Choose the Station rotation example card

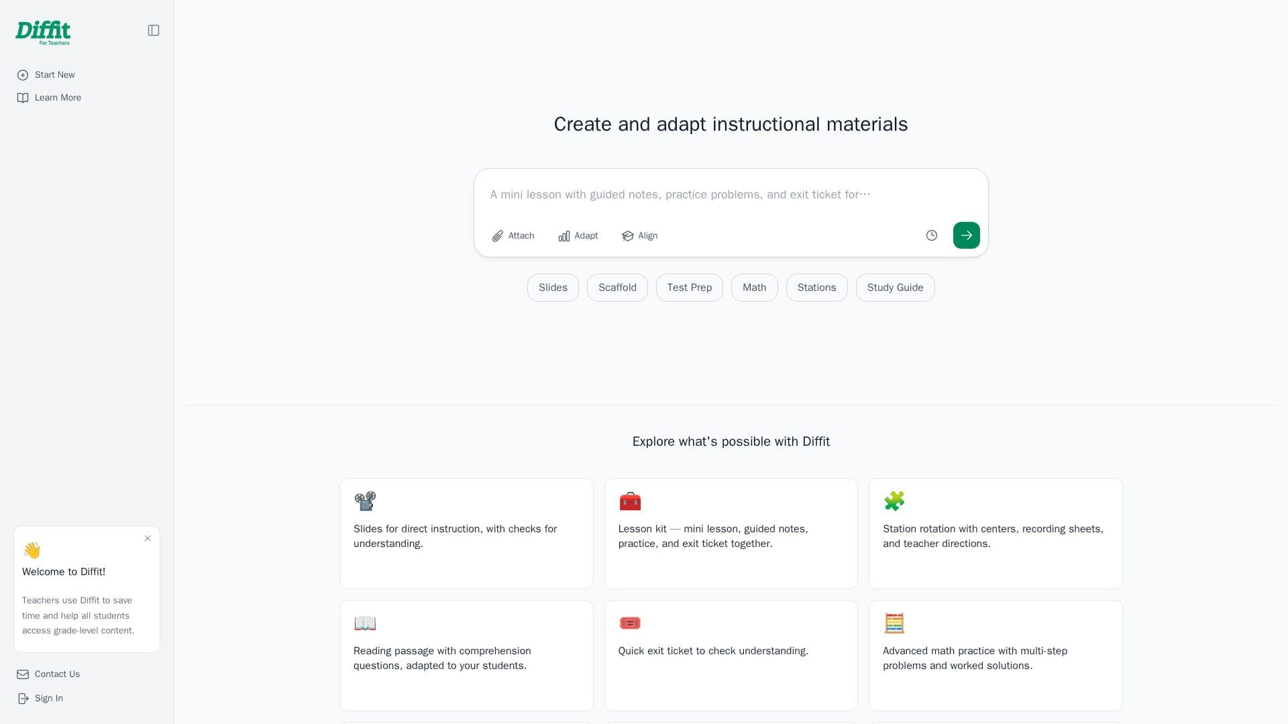coord(996,534)
